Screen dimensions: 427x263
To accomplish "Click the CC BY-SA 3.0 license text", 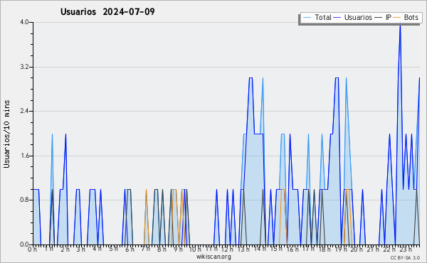I will pos(405,257).
